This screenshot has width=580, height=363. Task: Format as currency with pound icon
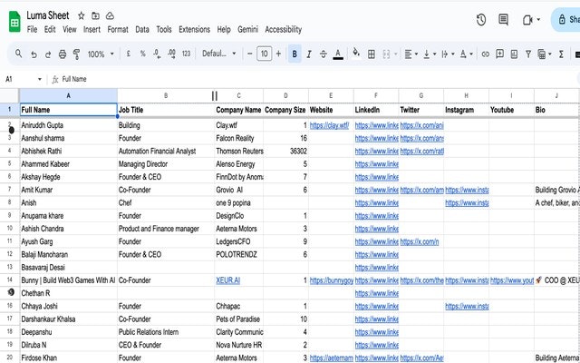click(x=129, y=54)
